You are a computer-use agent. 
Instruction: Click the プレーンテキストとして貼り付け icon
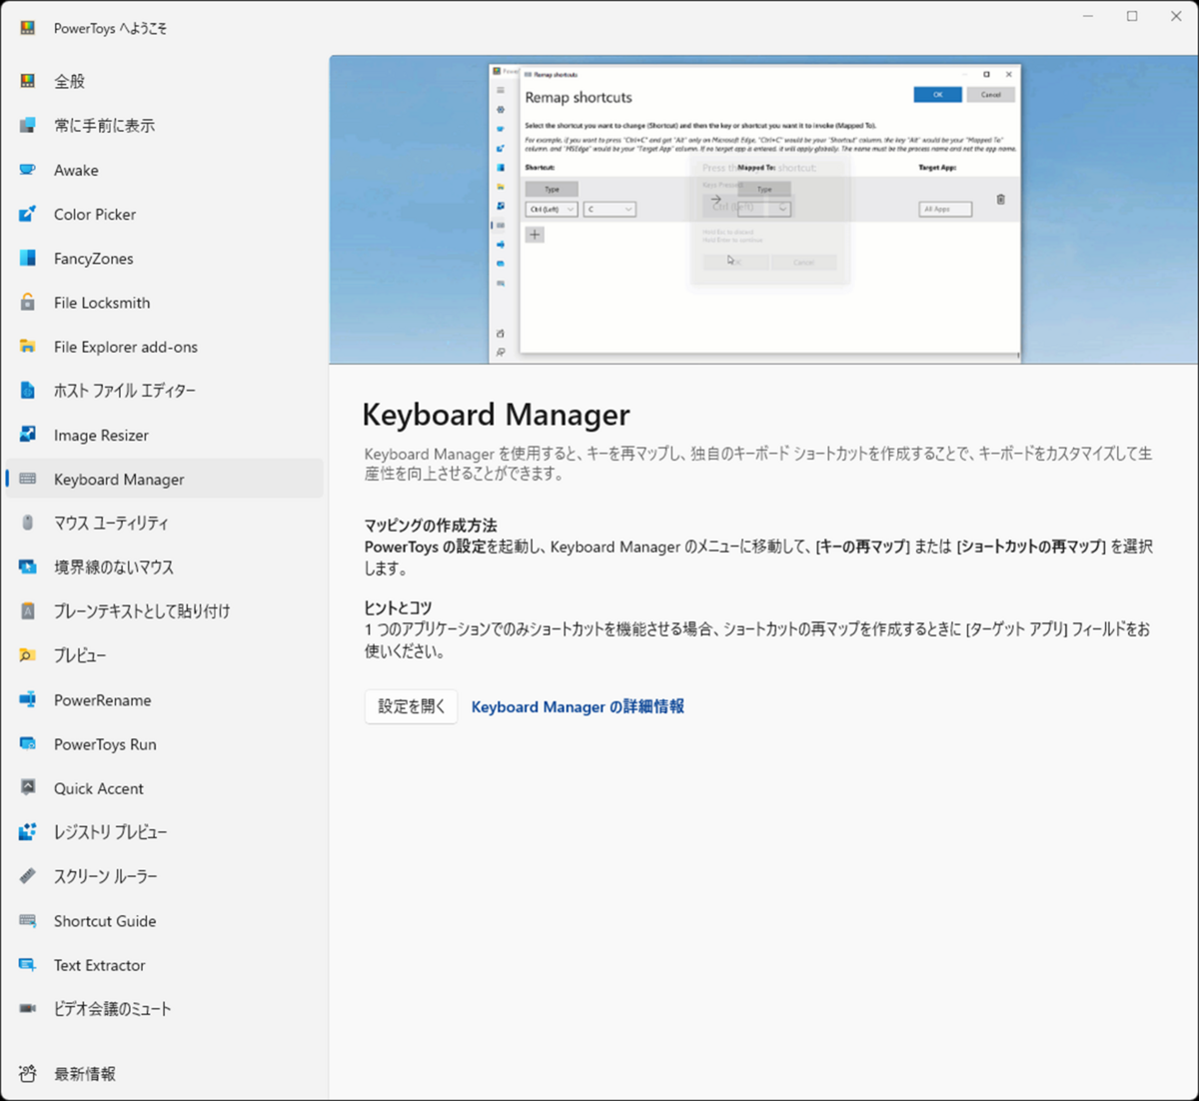point(28,610)
